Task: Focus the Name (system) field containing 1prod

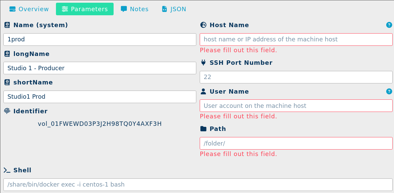Action: (x=100, y=39)
